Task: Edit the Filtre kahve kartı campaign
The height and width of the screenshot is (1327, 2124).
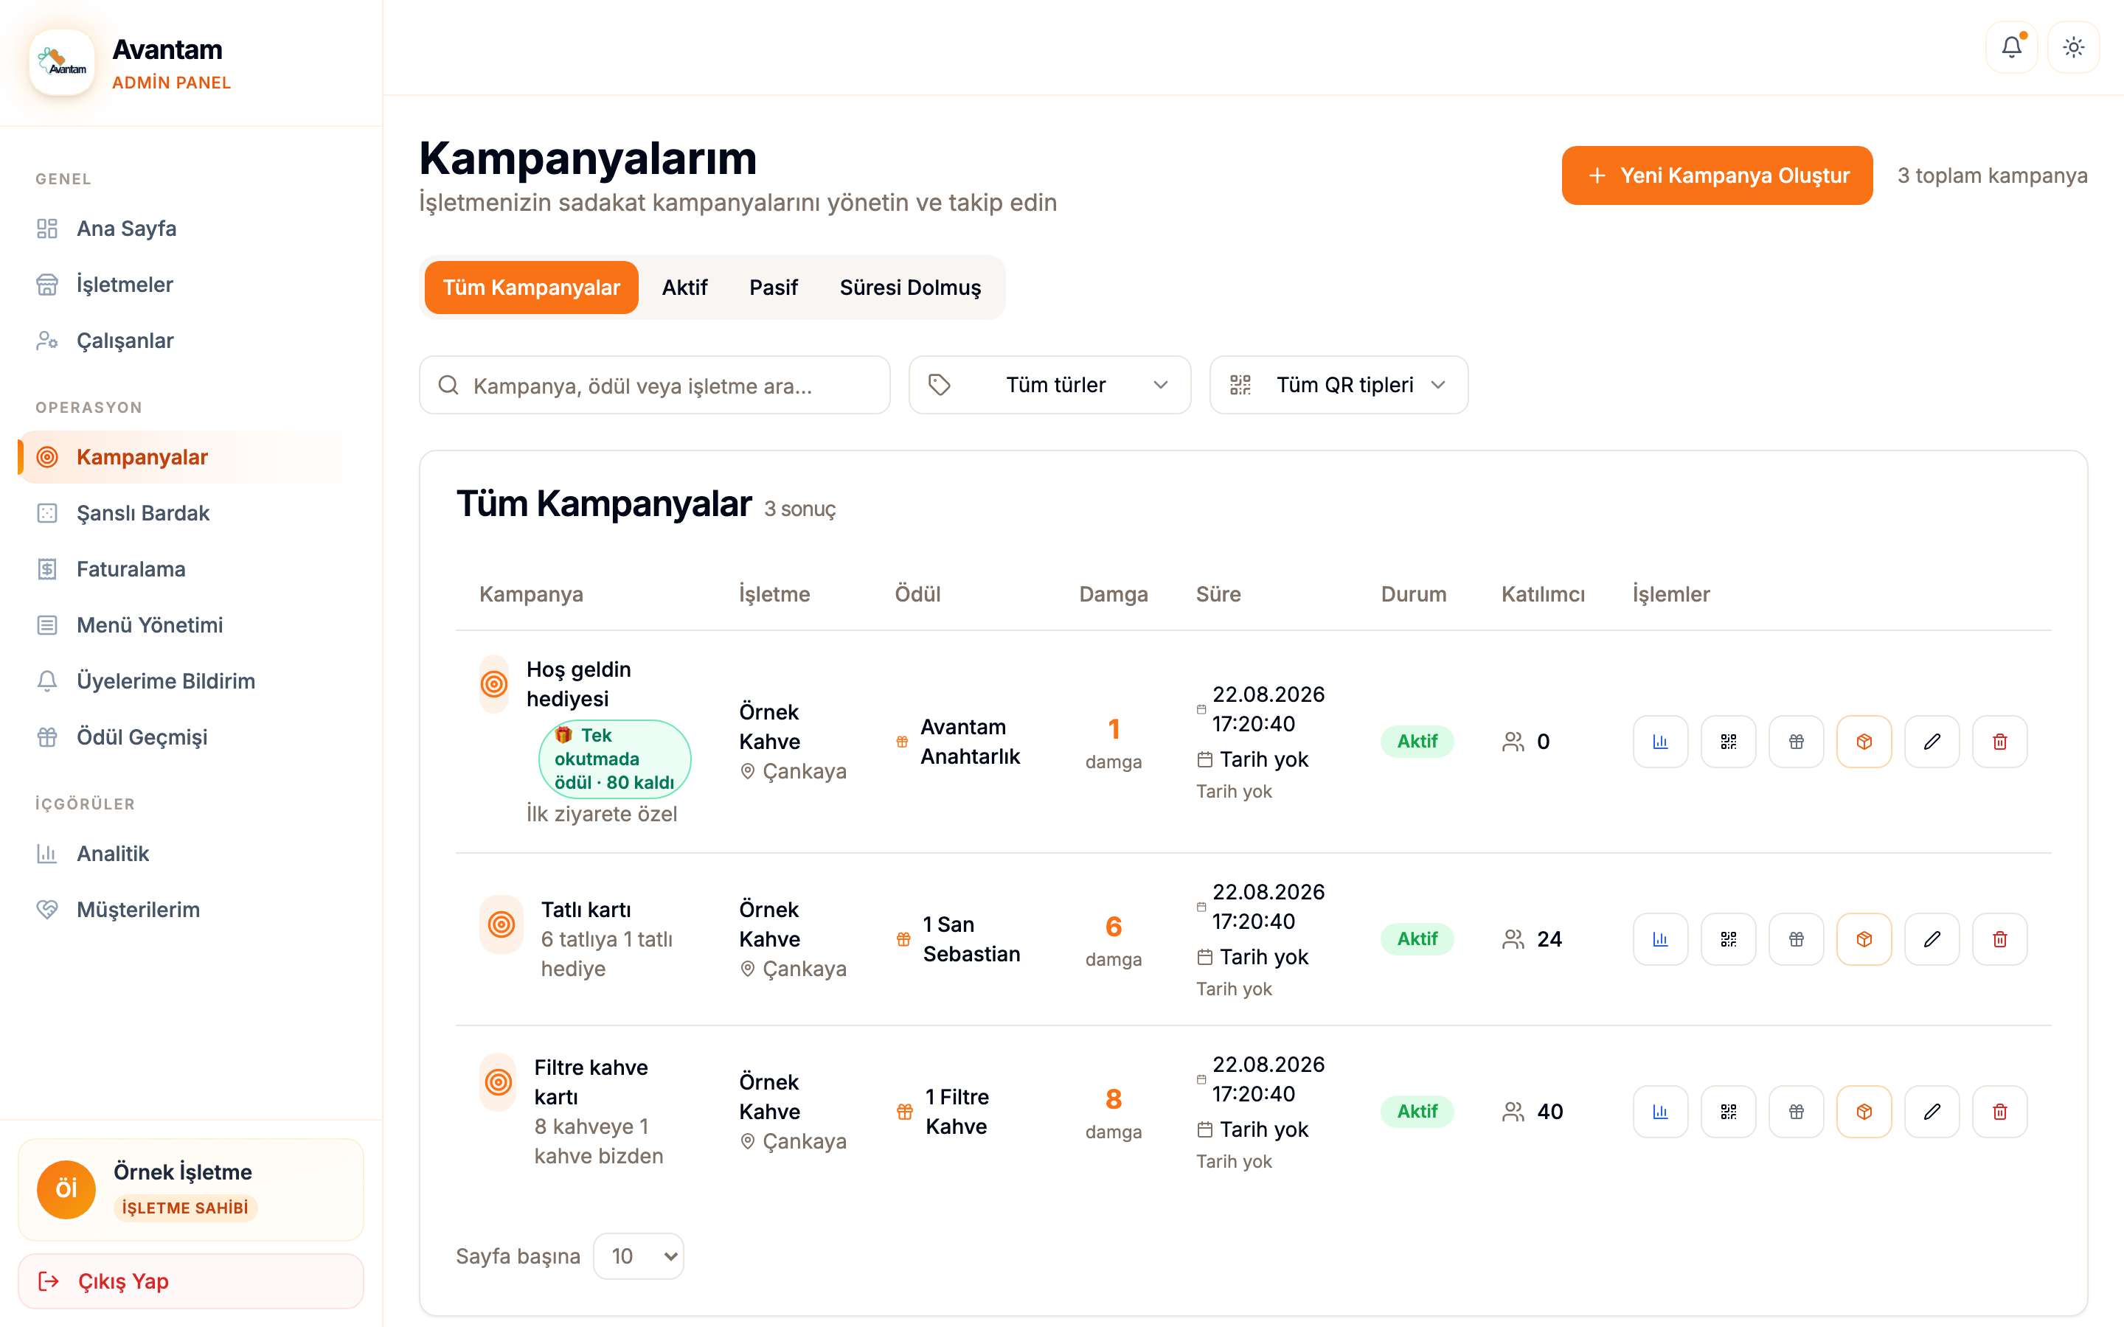Action: [x=1932, y=1112]
